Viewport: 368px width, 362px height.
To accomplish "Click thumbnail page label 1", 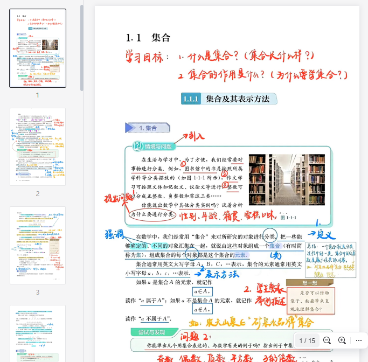I will coord(38,95).
